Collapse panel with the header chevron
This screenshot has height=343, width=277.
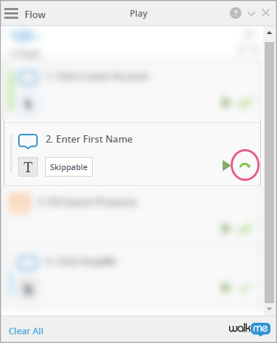pyautogui.click(x=252, y=14)
